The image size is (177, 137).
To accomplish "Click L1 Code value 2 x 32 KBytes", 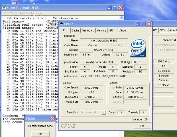I will click(135, 92).
